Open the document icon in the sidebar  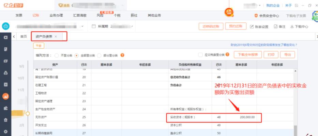coord(6,49)
